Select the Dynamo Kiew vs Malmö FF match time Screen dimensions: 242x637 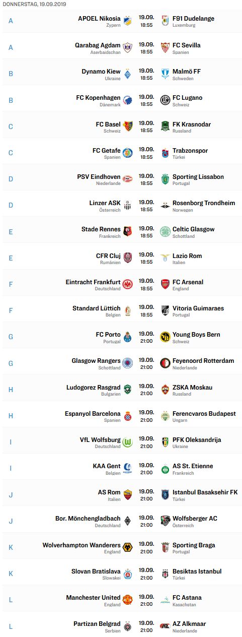(146, 75)
